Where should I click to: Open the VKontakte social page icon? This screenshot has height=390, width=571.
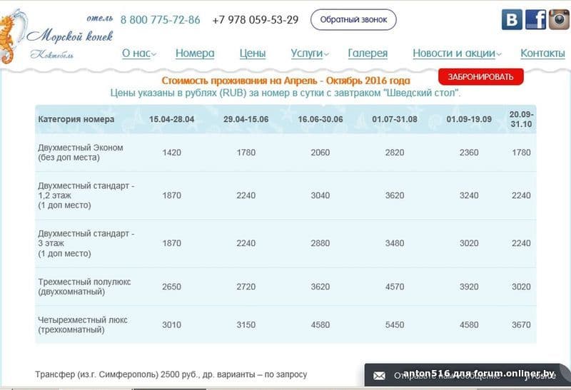512,20
